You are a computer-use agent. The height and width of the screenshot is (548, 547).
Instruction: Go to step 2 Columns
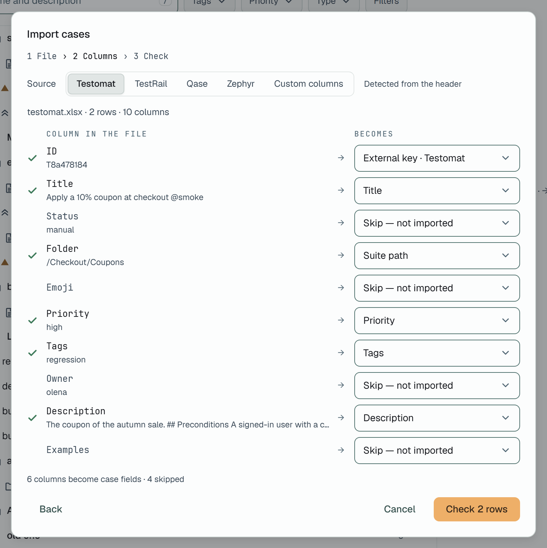click(x=95, y=56)
